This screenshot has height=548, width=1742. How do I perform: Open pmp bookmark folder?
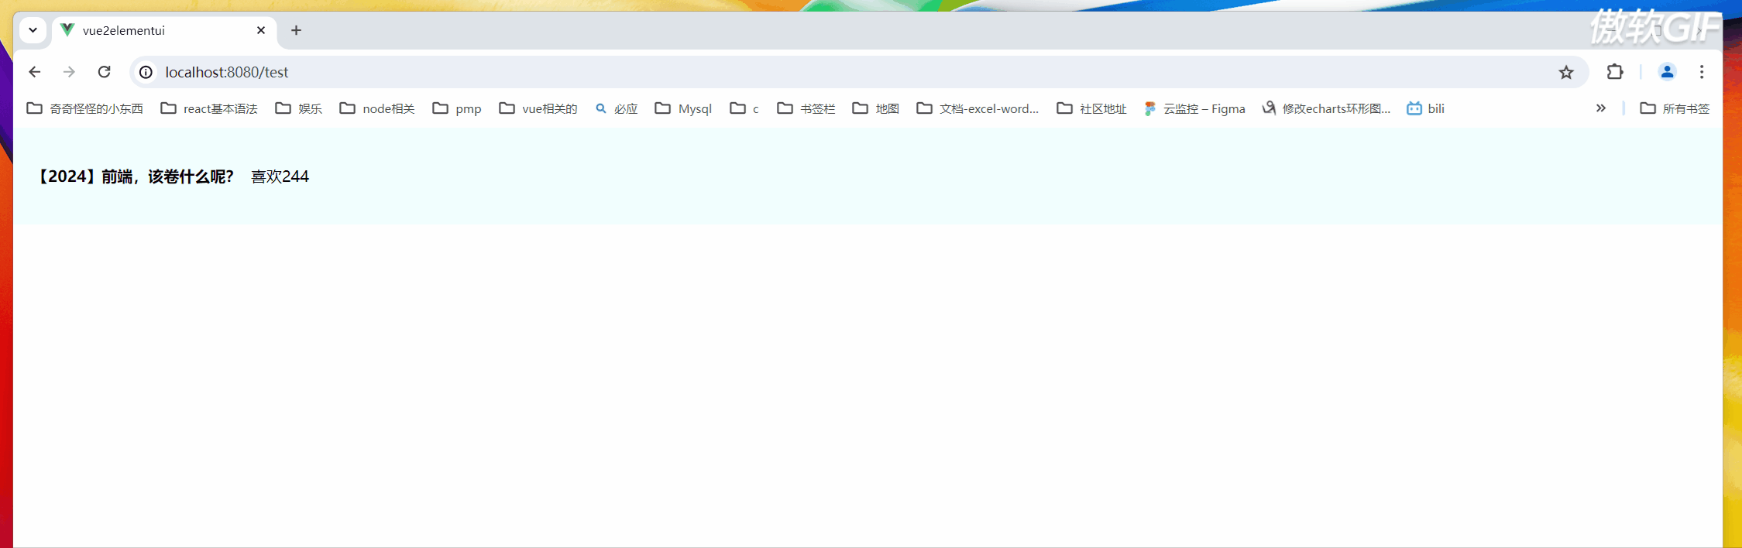click(457, 108)
